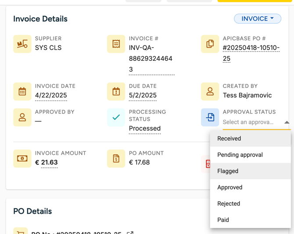Click the invoice number receipt icon
The height and width of the screenshot is (234, 294).
click(x=116, y=44)
